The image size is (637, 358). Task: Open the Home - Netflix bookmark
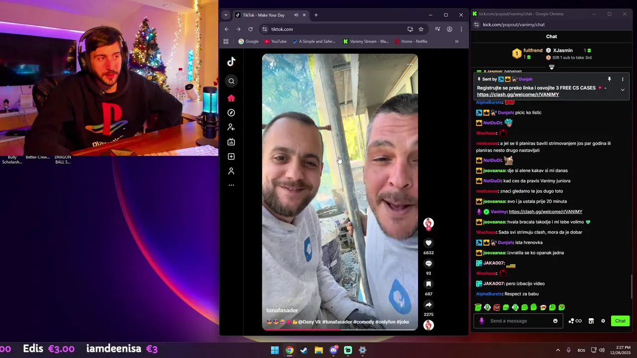click(x=411, y=41)
